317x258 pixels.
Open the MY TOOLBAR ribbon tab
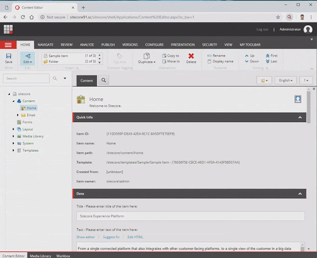(x=250, y=45)
